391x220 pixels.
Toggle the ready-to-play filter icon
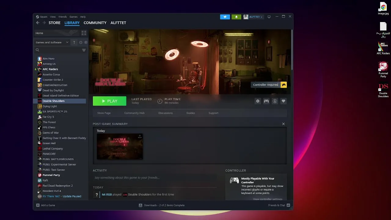pyautogui.click(x=86, y=42)
